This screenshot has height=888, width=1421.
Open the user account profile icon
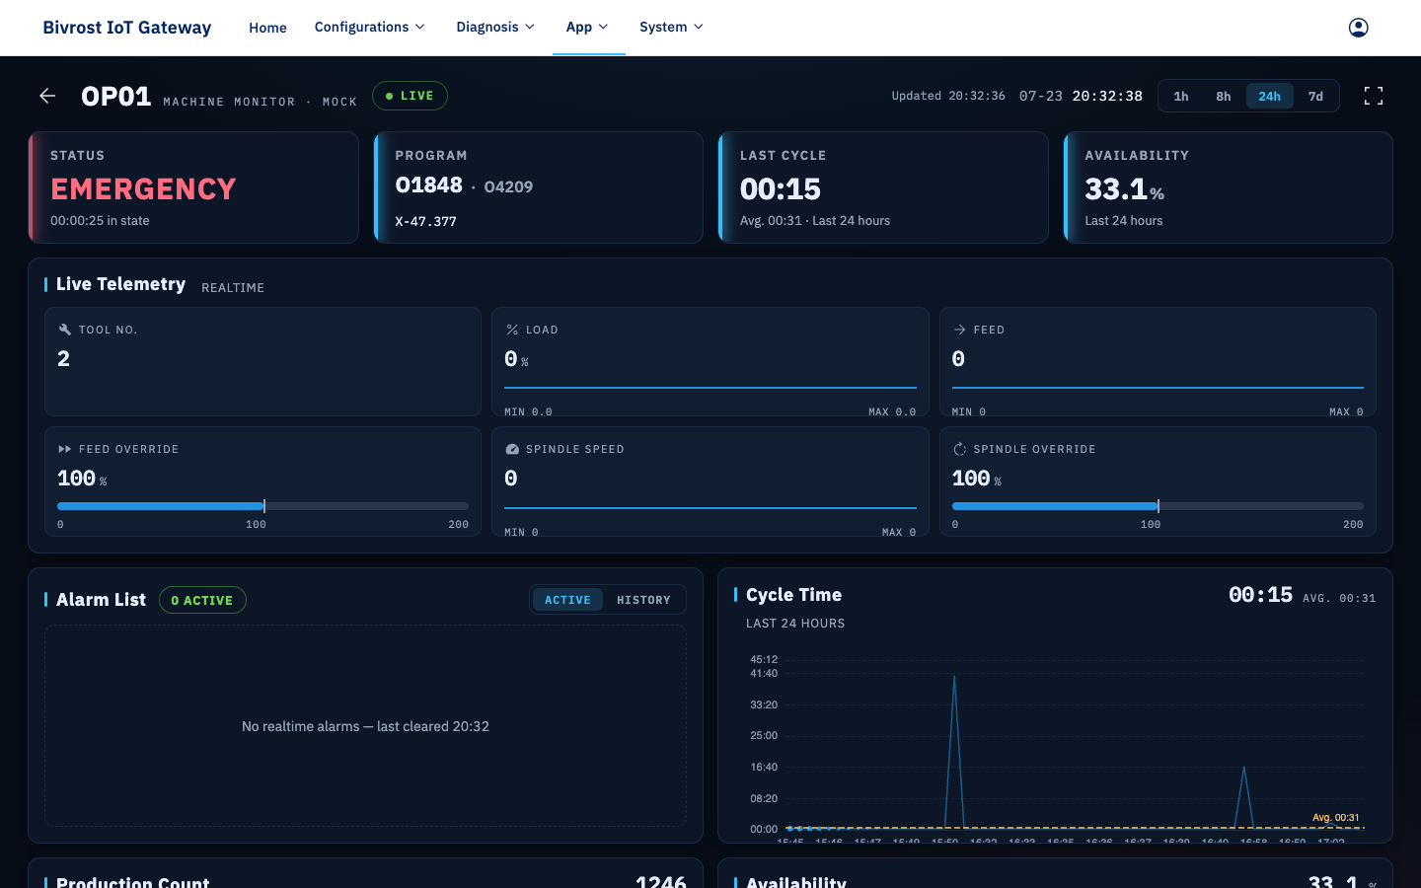pos(1359,28)
